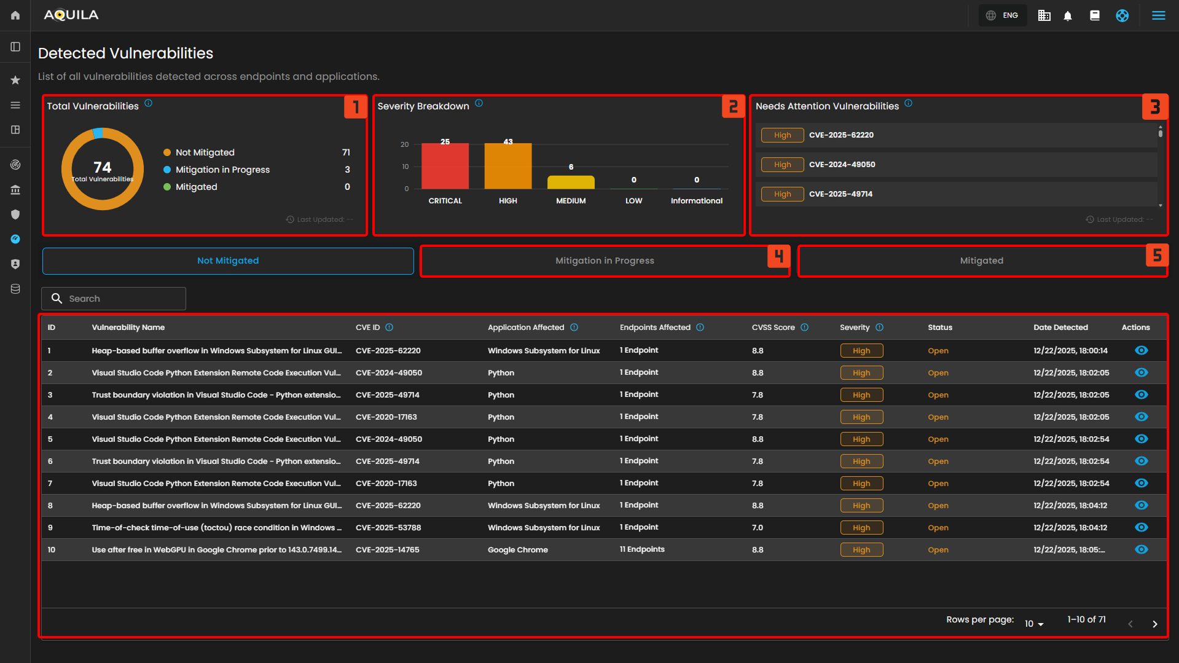Viewport: 1179px width, 663px height.
Task: Click the red CRITICAL bar in Severity Breakdown
Action: click(x=445, y=166)
